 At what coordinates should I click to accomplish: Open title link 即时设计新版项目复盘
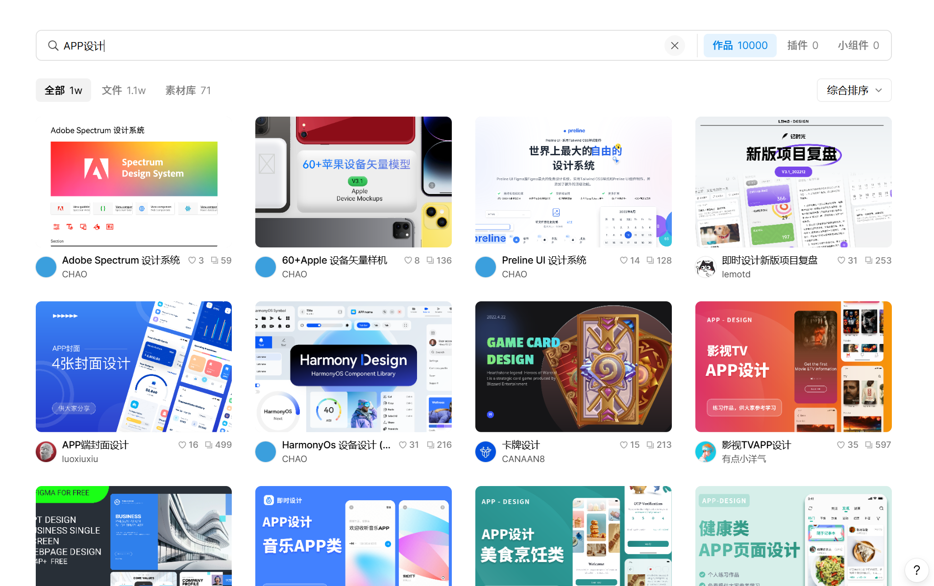click(x=769, y=260)
